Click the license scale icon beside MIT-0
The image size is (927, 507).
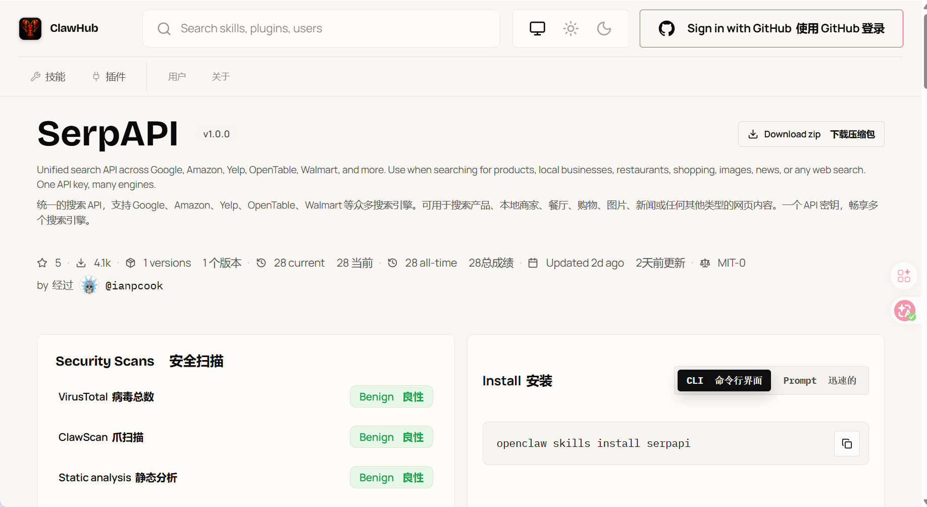tap(705, 263)
